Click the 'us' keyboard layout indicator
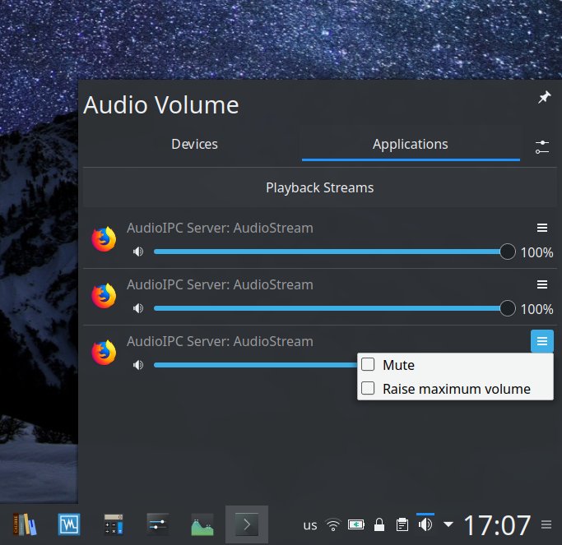The image size is (562, 545). (310, 525)
